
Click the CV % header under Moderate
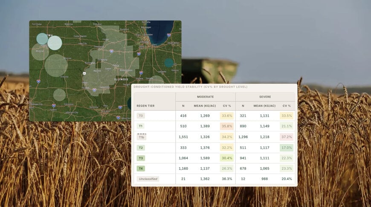[x=227, y=106]
